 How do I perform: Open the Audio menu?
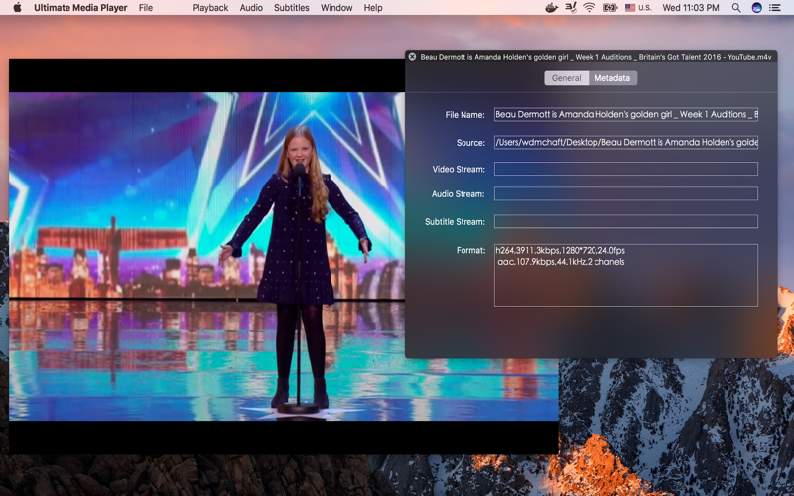coord(251,8)
